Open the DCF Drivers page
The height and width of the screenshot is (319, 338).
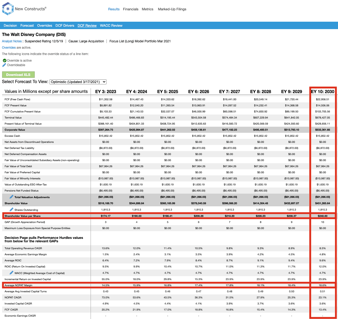pyautogui.click(x=65, y=26)
